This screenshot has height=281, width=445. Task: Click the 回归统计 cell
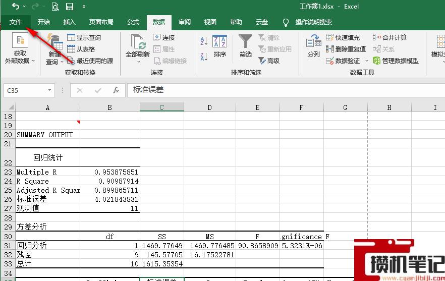[47, 157]
